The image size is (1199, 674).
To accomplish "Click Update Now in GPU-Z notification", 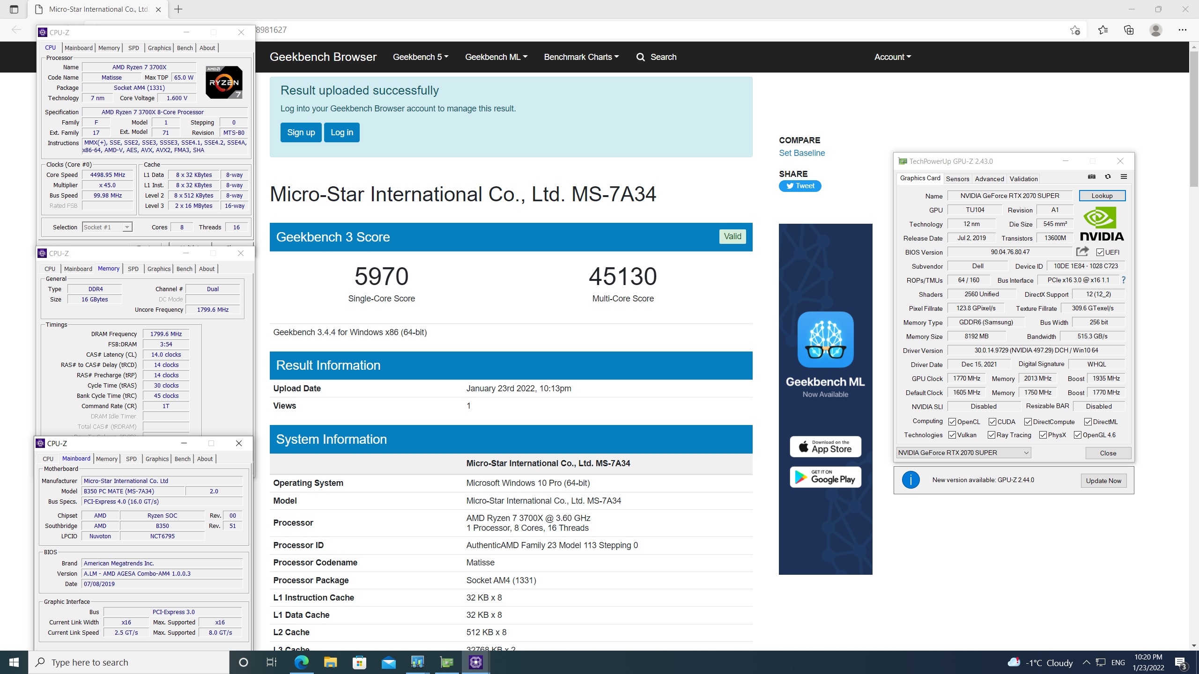I will pos(1103,481).
